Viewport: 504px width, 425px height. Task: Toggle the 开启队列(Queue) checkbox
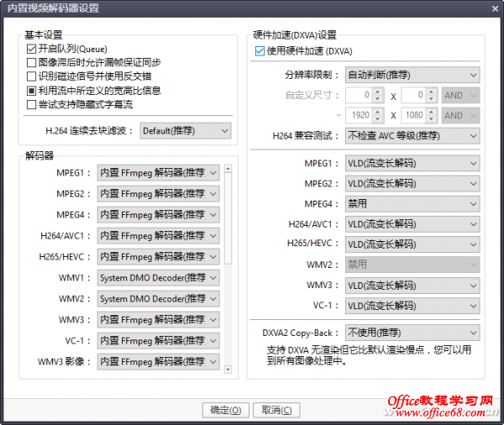[31, 50]
